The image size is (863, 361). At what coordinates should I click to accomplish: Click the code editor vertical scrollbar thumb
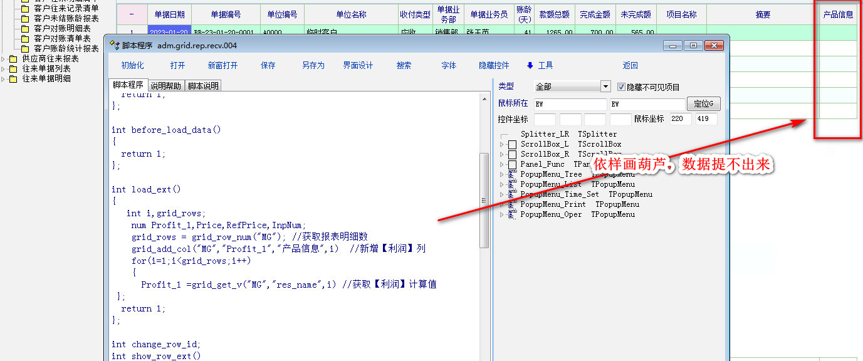(x=484, y=201)
